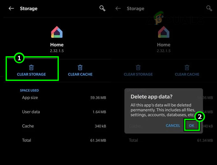The image size is (217, 165).
Task: Tap the Clear Cache trash icon on left screen
Action: click(80, 68)
